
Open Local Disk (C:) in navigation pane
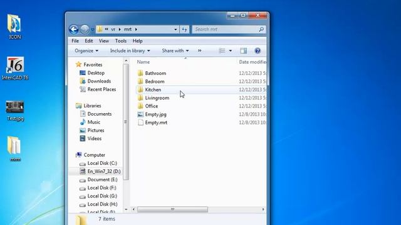pos(102,163)
